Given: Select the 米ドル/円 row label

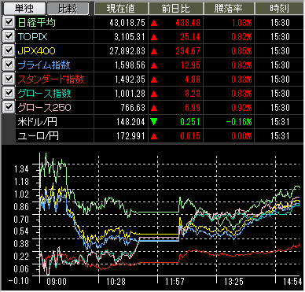Looking at the screenshot, I should click(x=38, y=122).
